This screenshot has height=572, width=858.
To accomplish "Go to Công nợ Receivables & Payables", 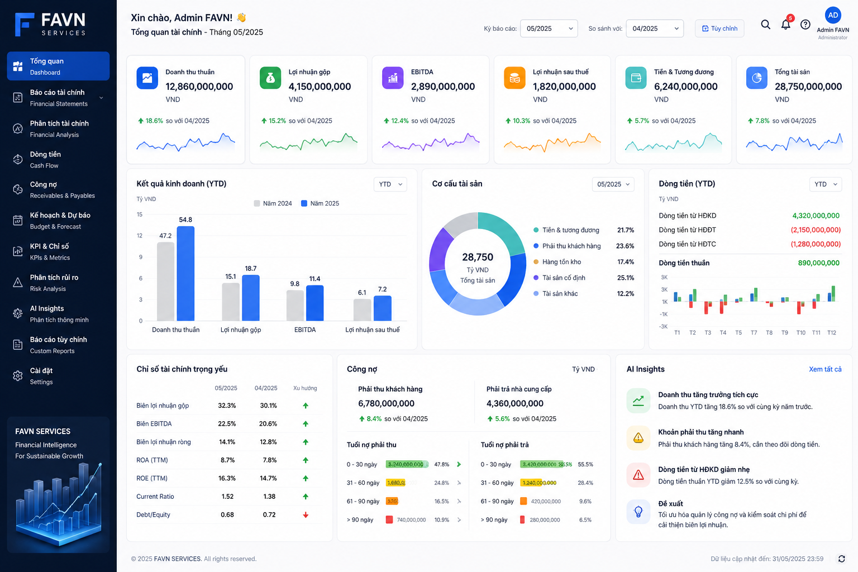I will [x=58, y=190].
